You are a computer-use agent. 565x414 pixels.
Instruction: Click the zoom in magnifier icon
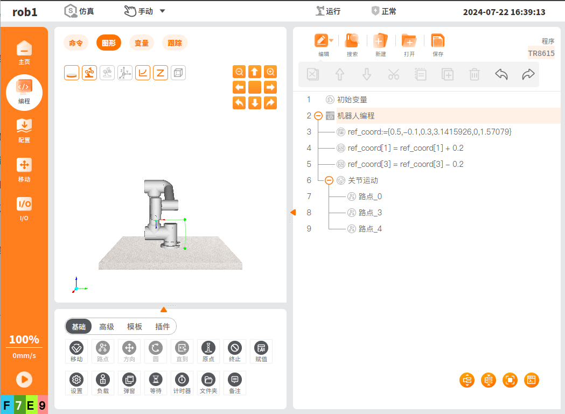point(270,72)
